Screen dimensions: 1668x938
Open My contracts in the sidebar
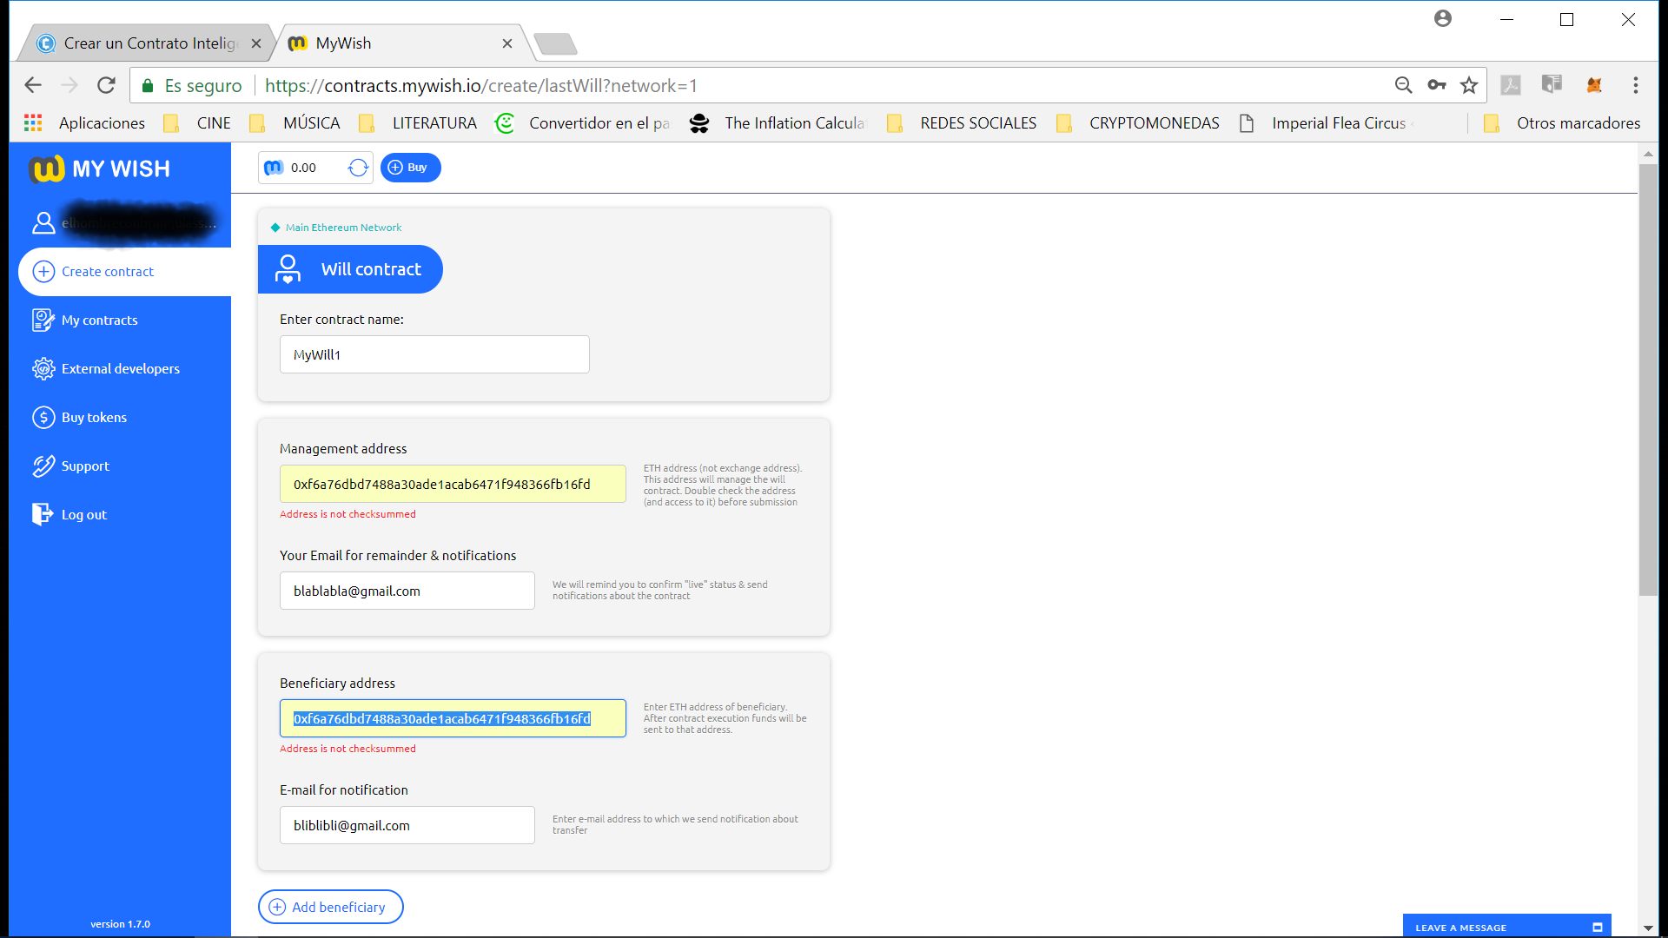(99, 320)
